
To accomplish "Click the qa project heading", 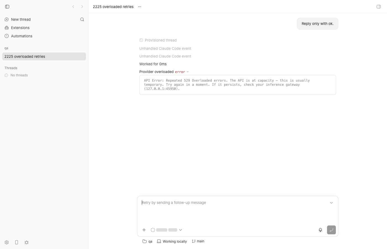I will 6,48.
